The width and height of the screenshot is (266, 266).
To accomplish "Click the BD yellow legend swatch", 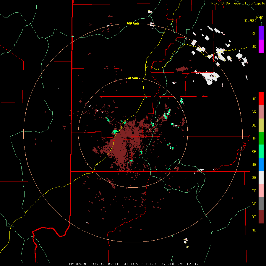I will pyautogui.click(x=261, y=125).
